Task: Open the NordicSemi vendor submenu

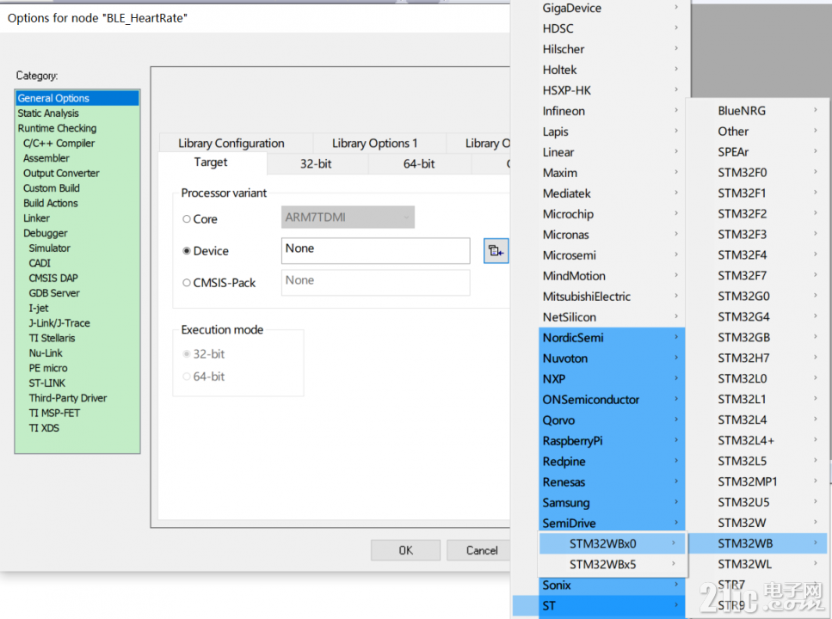Action: coord(612,337)
